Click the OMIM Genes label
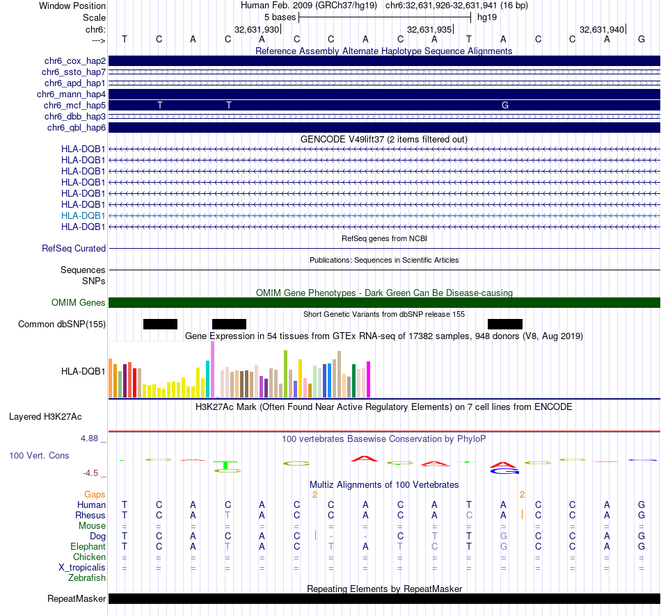 (x=79, y=303)
